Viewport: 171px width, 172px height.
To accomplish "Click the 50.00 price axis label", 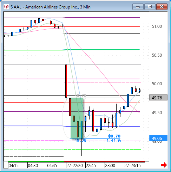I will coord(157,84).
